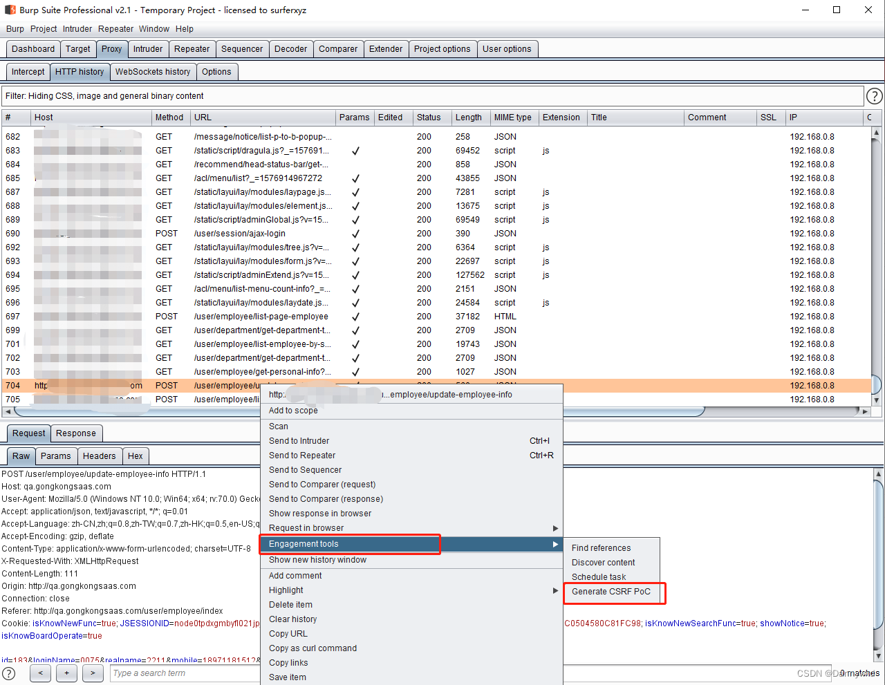Screen dimensions: 885x685
Task: Select 'Add to scope' in context menu
Action: [411, 411]
